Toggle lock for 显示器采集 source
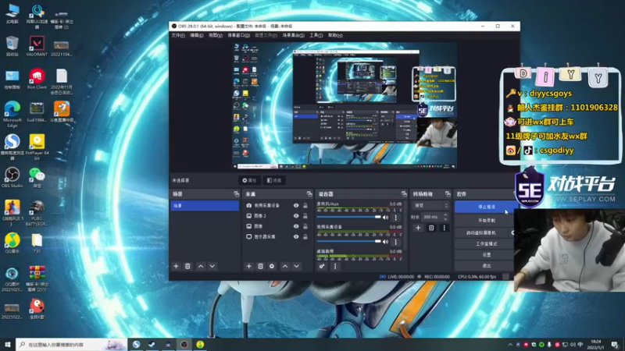 pos(305,236)
